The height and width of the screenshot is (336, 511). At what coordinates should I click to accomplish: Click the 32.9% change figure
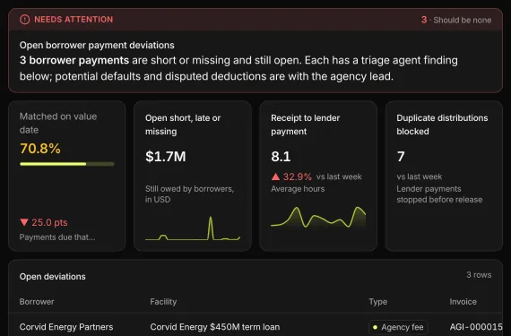point(298,177)
